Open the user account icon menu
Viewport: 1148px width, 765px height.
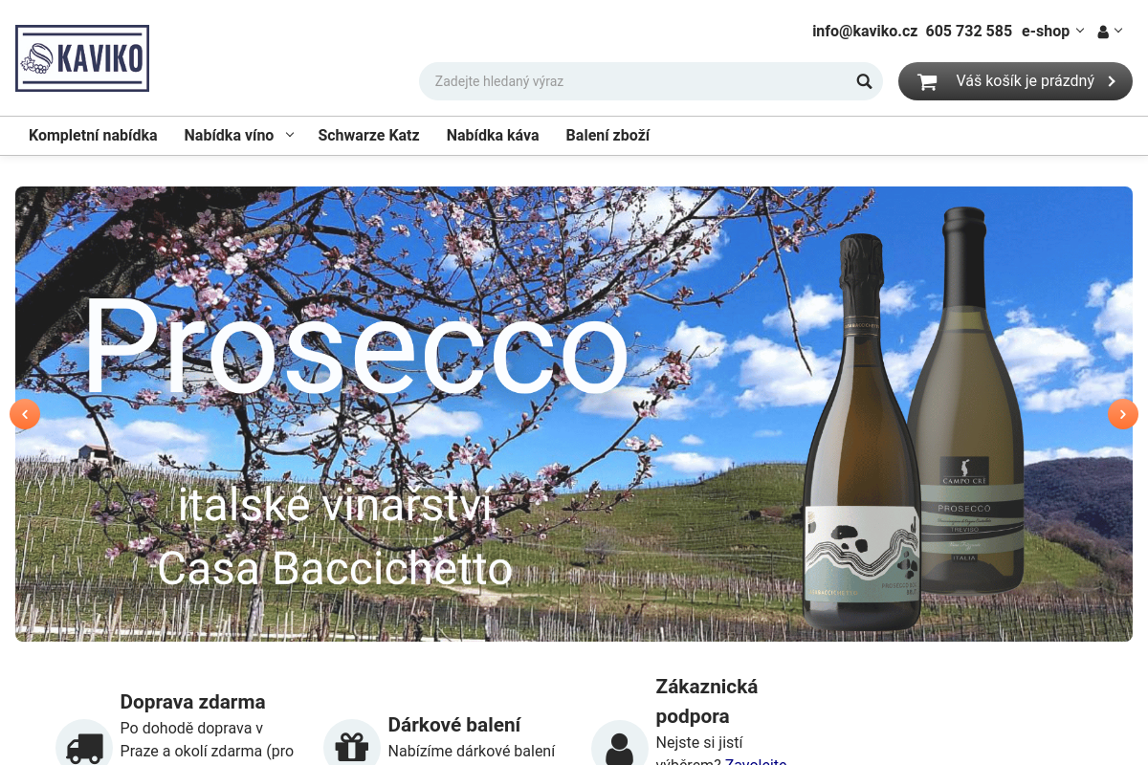click(1103, 32)
